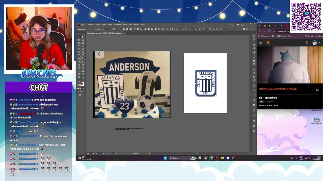
Task: Open the Edición menu
Action: (x=97, y=25)
